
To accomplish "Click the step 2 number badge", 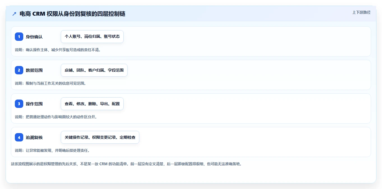I will (19, 70).
